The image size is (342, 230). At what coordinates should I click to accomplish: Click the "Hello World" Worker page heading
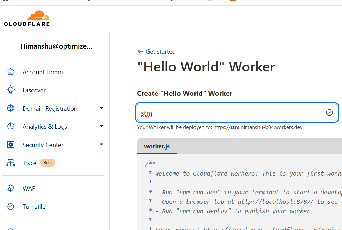pos(206,67)
